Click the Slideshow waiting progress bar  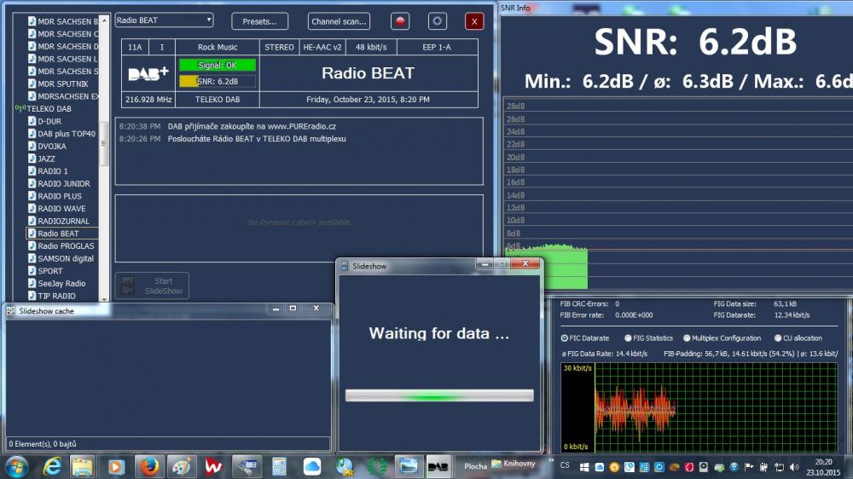(439, 395)
